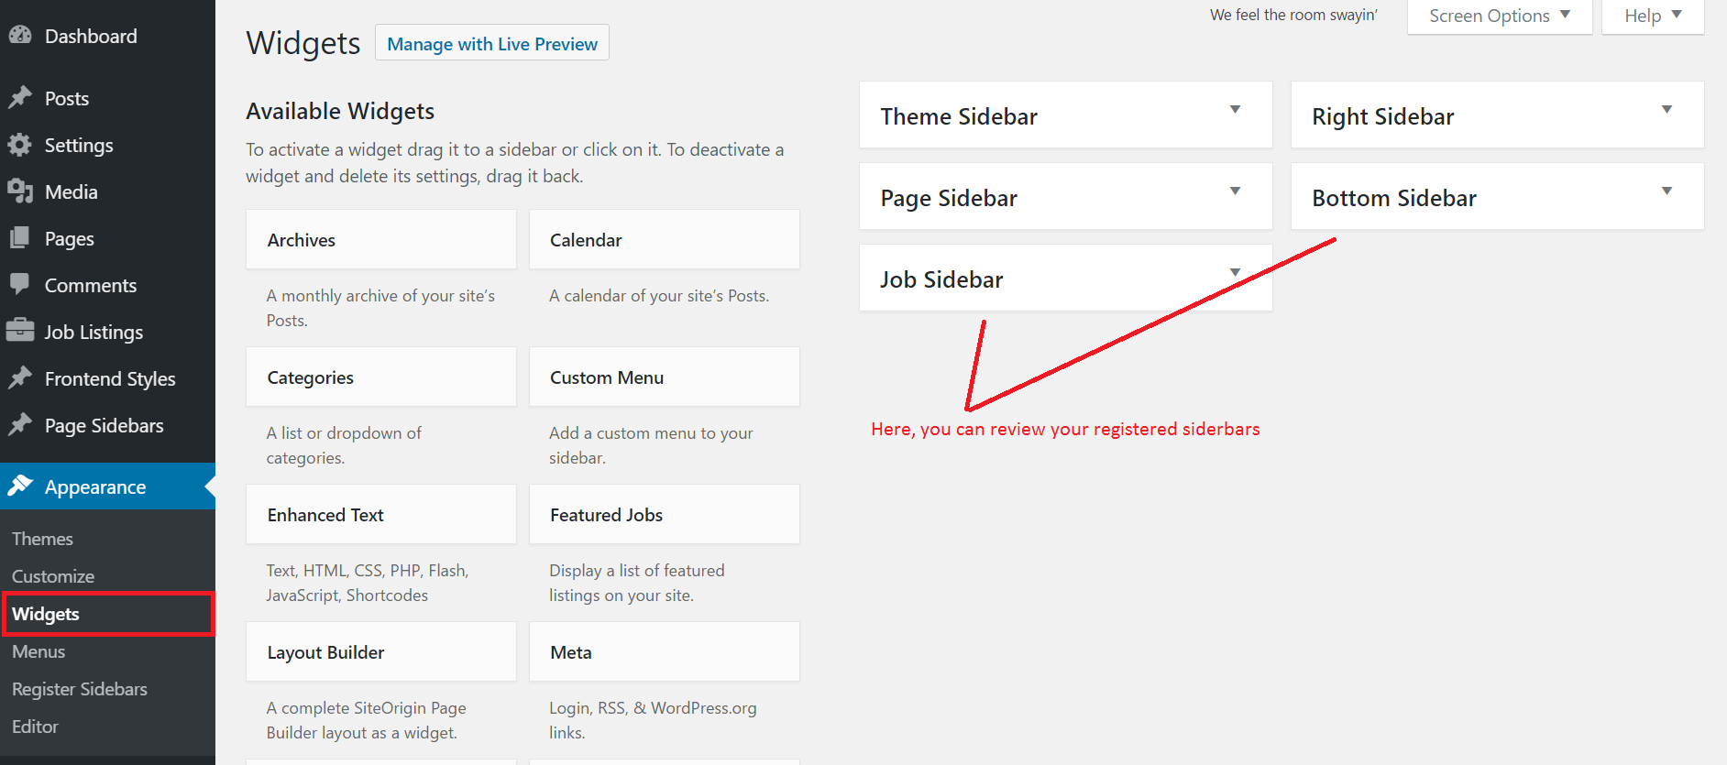Viewport: 1727px width, 765px height.
Task: Expand the Bottom Sidebar panel arrow
Action: [x=1666, y=191]
